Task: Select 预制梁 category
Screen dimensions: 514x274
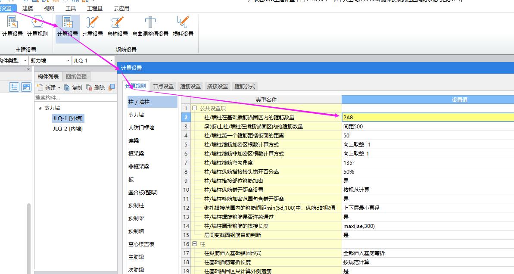Action: coord(153,218)
